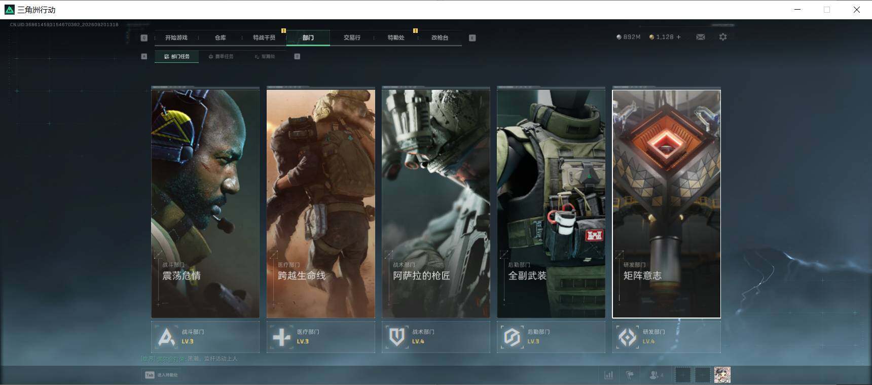Viewport: 872px width, 385px height.
Task: Open the 阿萨拉的枪匠 tactical department card
Action: pyautogui.click(x=436, y=204)
